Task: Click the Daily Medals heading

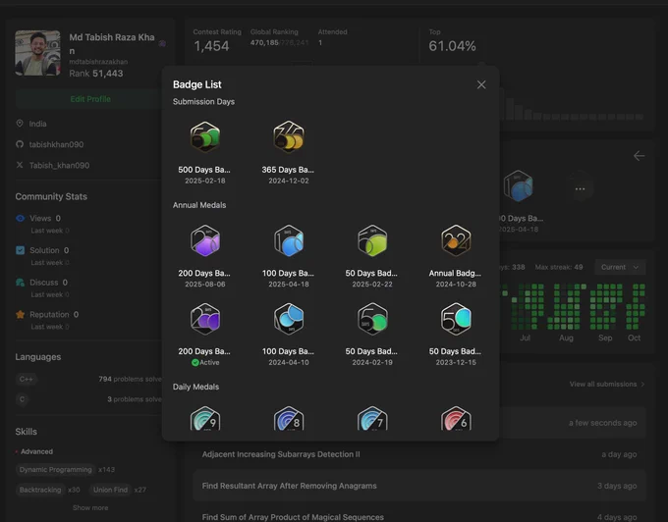Action: [x=195, y=387]
